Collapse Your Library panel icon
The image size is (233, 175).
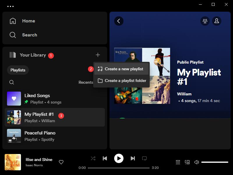click(x=13, y=55)
